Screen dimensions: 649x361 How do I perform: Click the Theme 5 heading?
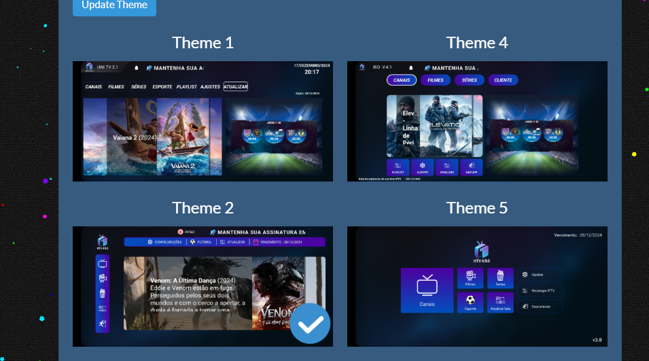[x=477, y=208]
